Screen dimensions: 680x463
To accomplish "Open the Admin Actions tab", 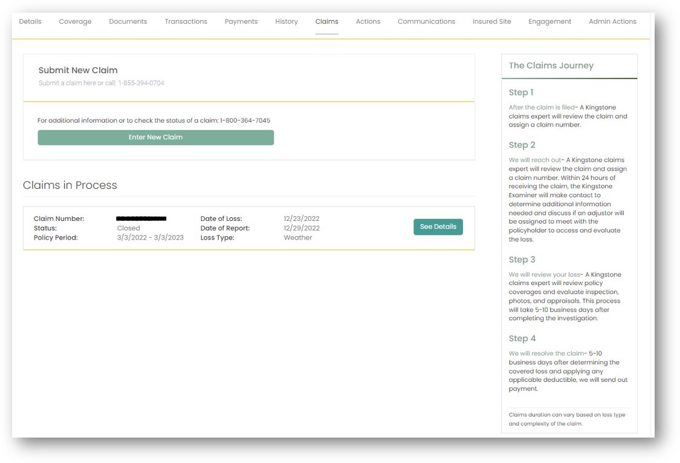I will coord(614,21).
